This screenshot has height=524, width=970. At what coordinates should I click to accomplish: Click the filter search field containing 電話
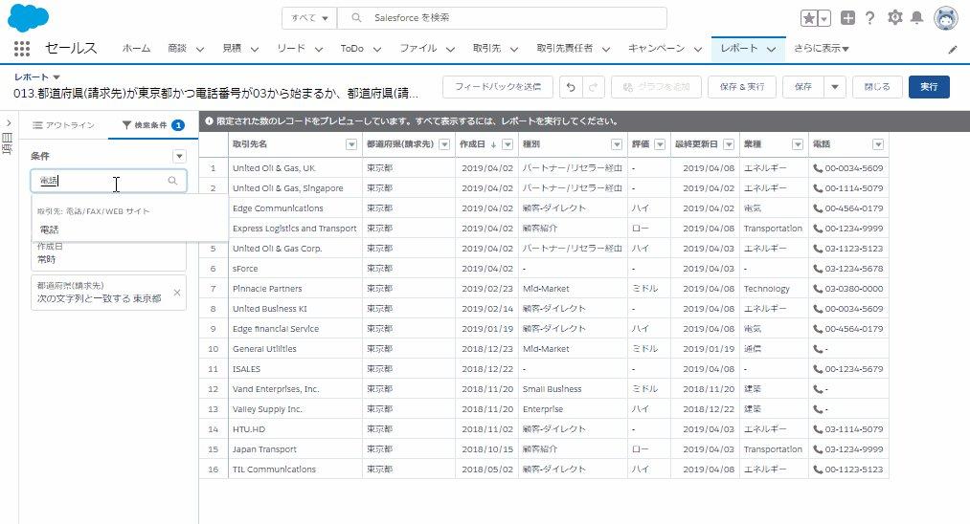(108, 181)
